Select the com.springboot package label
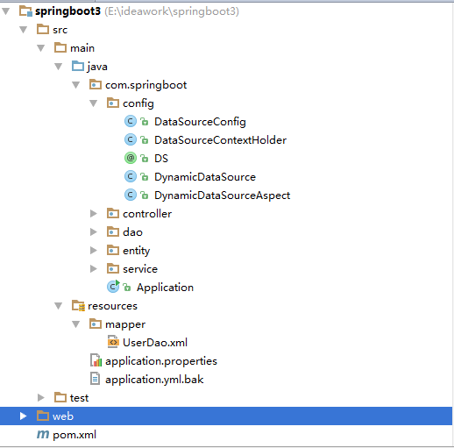 click(x=146, y=85)
